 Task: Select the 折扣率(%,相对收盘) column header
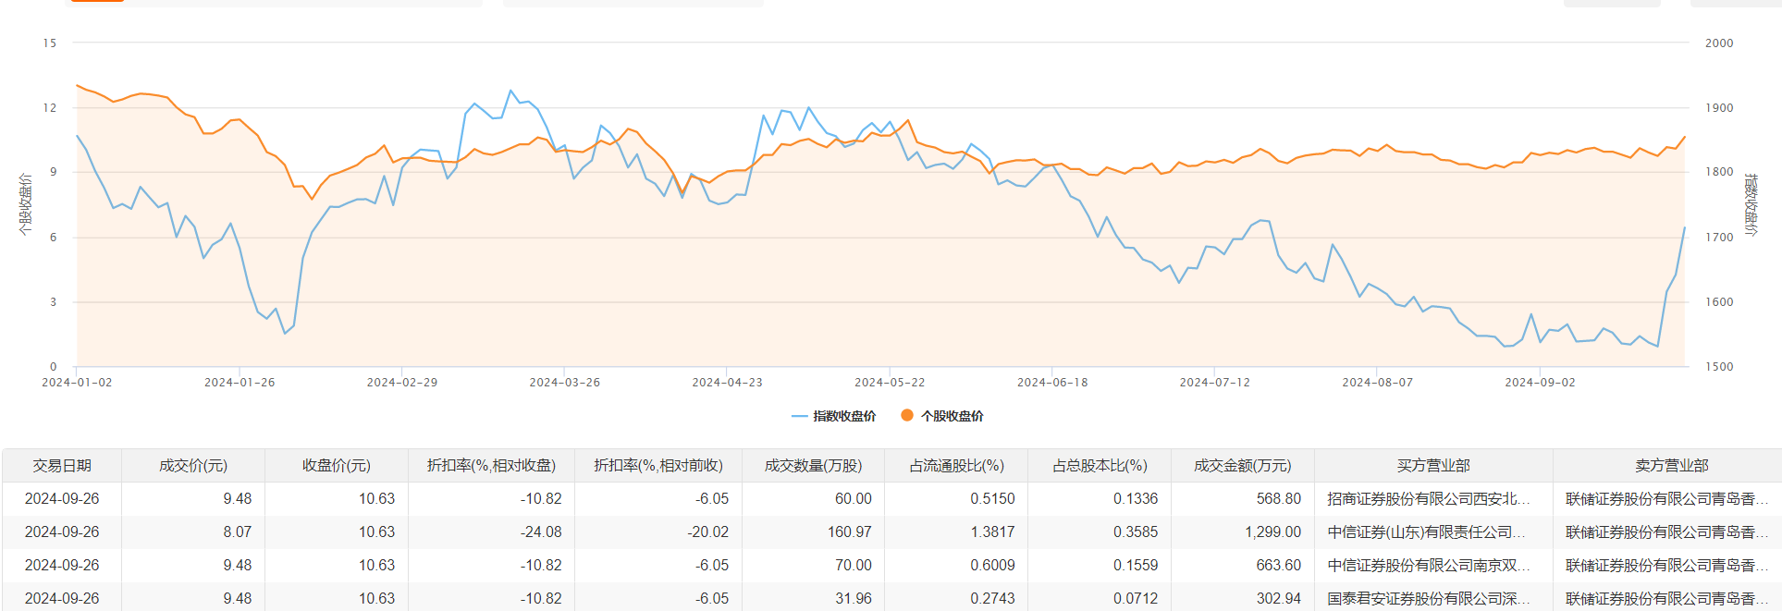pyautogui.click(x=491, y=466)
